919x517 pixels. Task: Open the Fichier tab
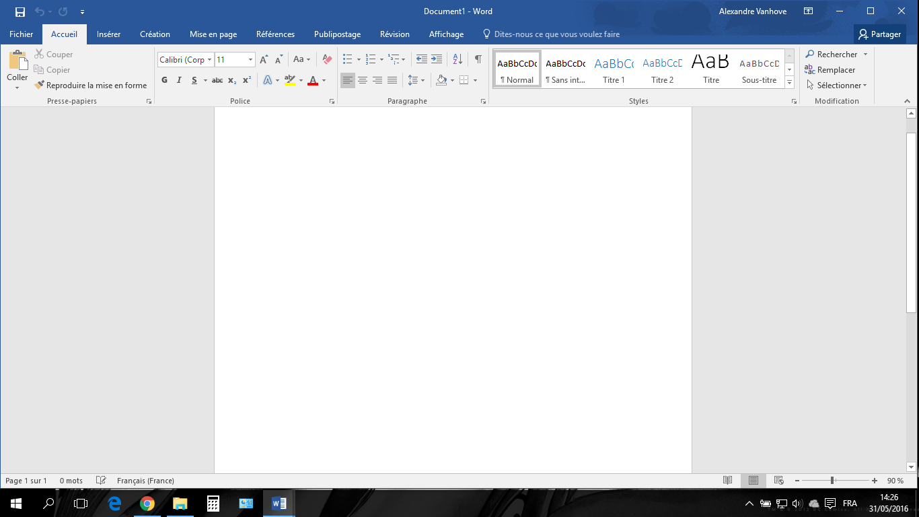tap(21, 34)
